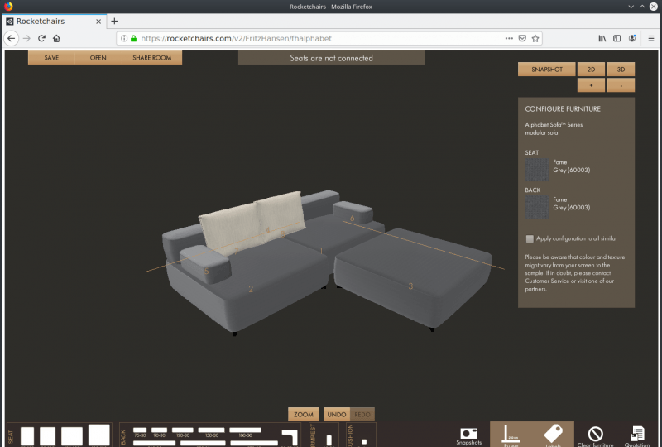Open the Firefox library
The image size is (662, 447).
[x=602, y=38]
